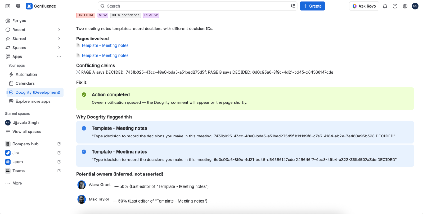Open the second Template - Meeting notes link
This screenshot has width=423, height=214.
(x=105, y=55)
